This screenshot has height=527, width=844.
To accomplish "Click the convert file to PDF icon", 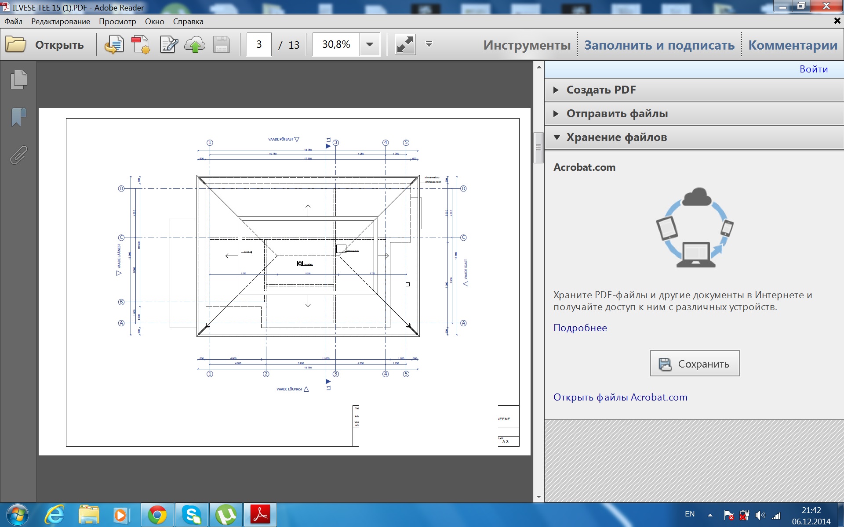I will click(x=114, y=45).
